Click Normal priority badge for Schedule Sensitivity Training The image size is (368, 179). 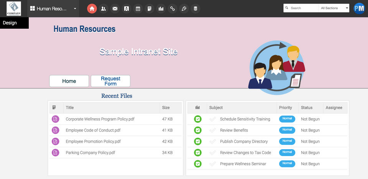(287, 119)
